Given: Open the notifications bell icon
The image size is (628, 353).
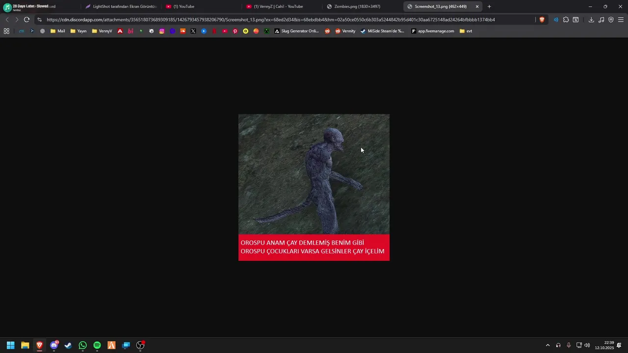Looking at the screenshot, I should point(619,345).
